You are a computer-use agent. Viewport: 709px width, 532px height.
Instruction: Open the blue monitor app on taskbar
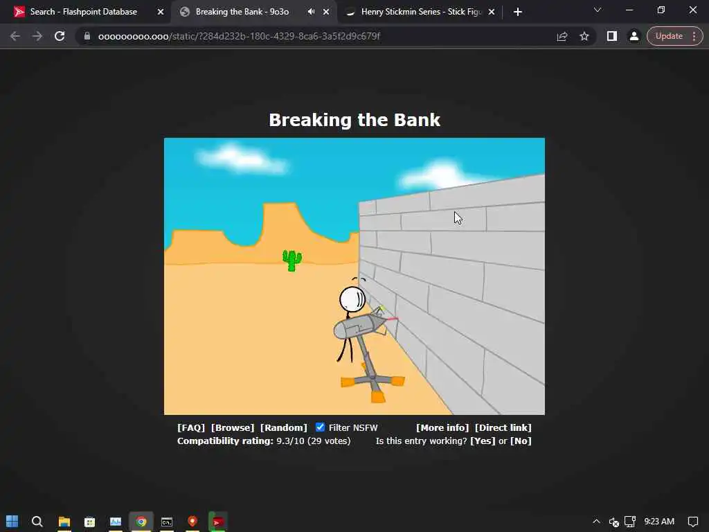click(x=116, y=522)
